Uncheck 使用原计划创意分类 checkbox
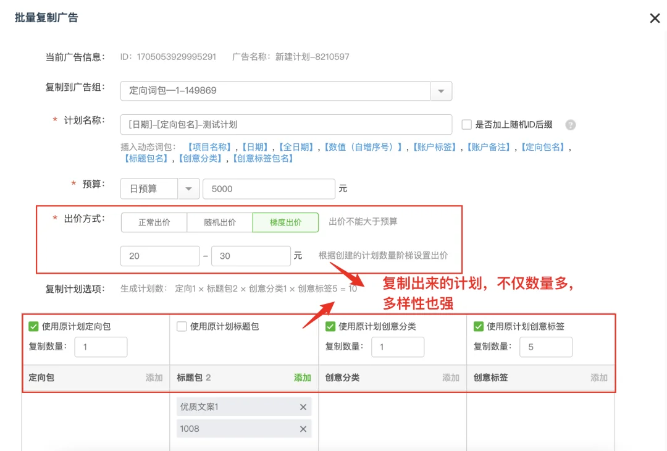667x451 pixels. point(330,326)
